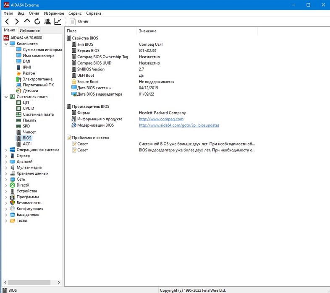Open the graph chart toolbar icon

click(x=58, y=21)
